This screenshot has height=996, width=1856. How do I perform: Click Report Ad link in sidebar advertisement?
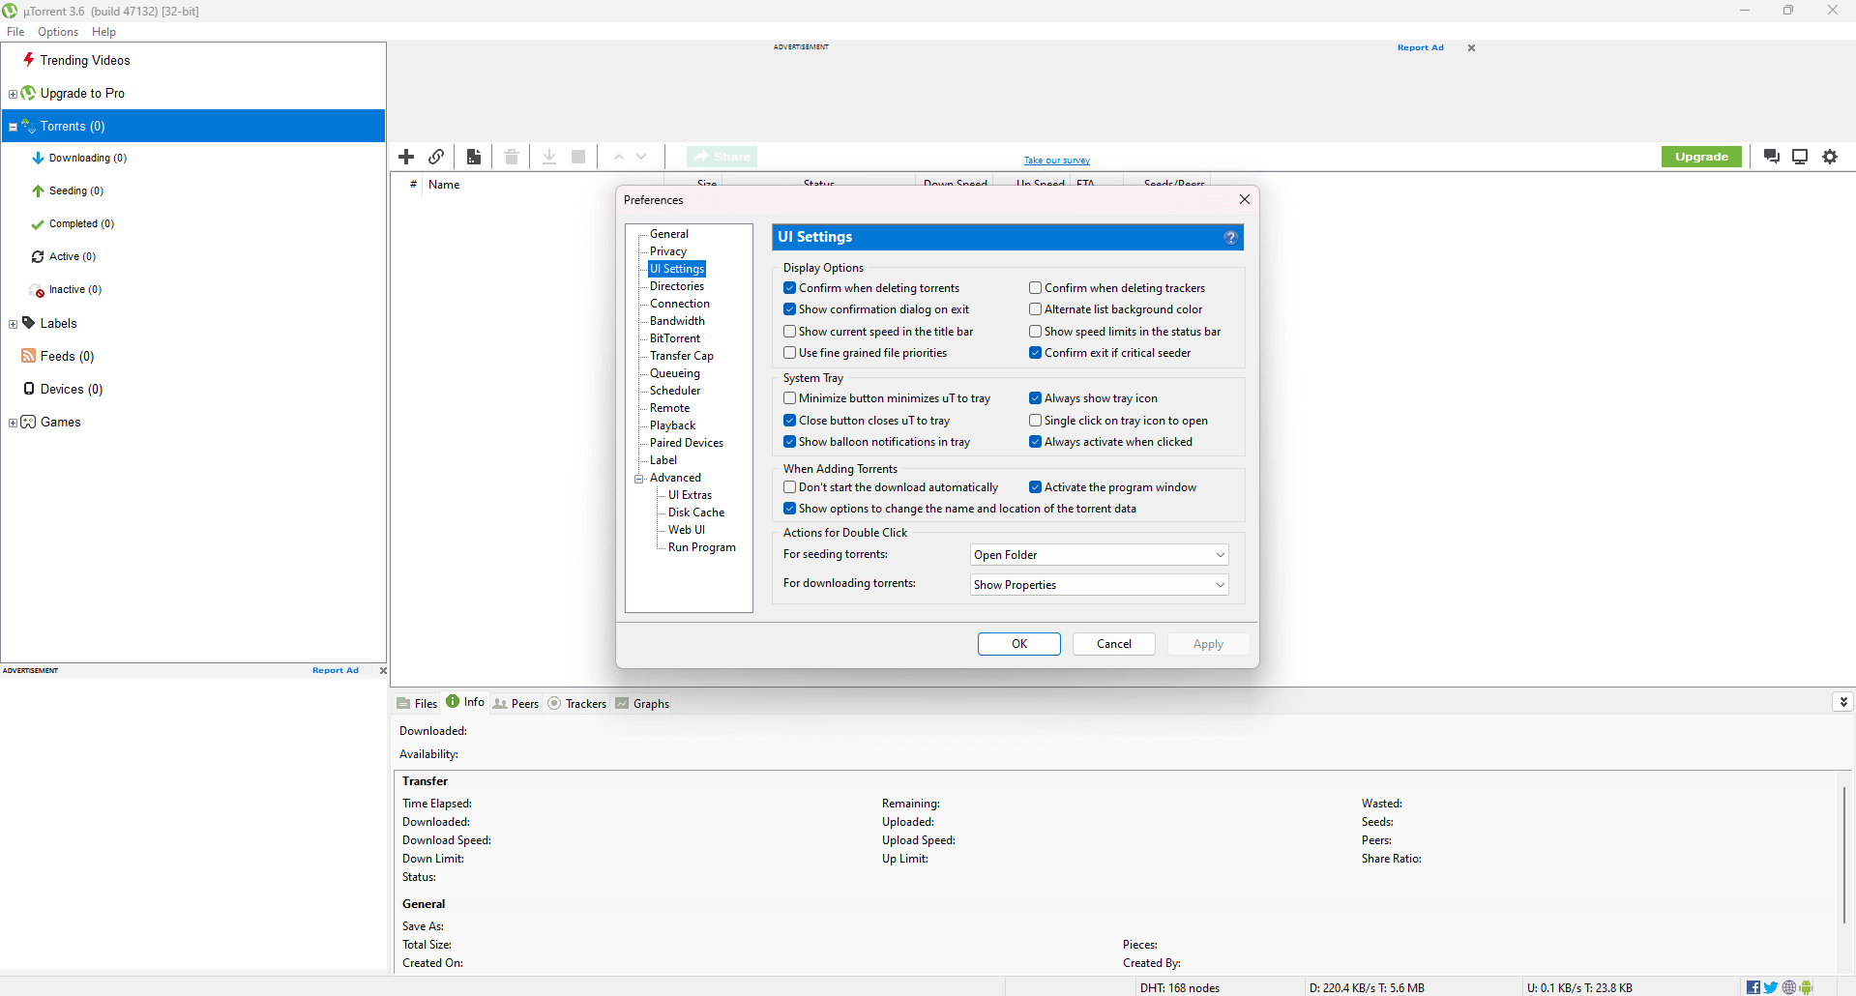coord(335,670)
